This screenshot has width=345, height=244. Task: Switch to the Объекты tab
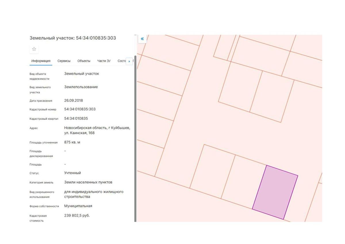pyautogui.click(x=84, y=61)
